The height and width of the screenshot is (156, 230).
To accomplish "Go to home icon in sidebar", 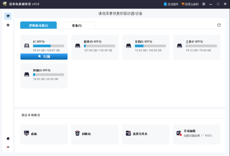I will [8, 138].
